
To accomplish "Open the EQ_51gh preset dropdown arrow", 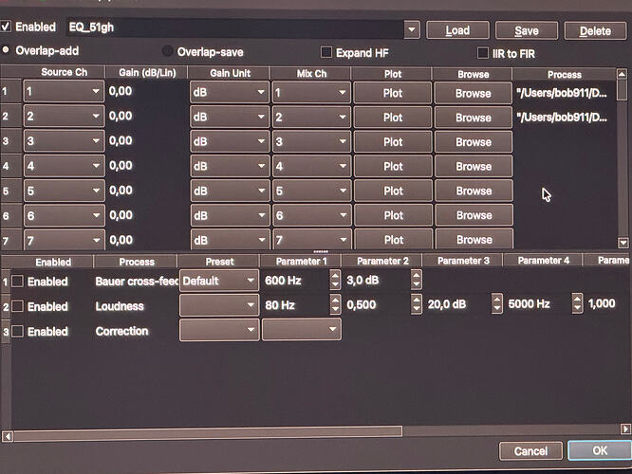I will coord(412,29).
